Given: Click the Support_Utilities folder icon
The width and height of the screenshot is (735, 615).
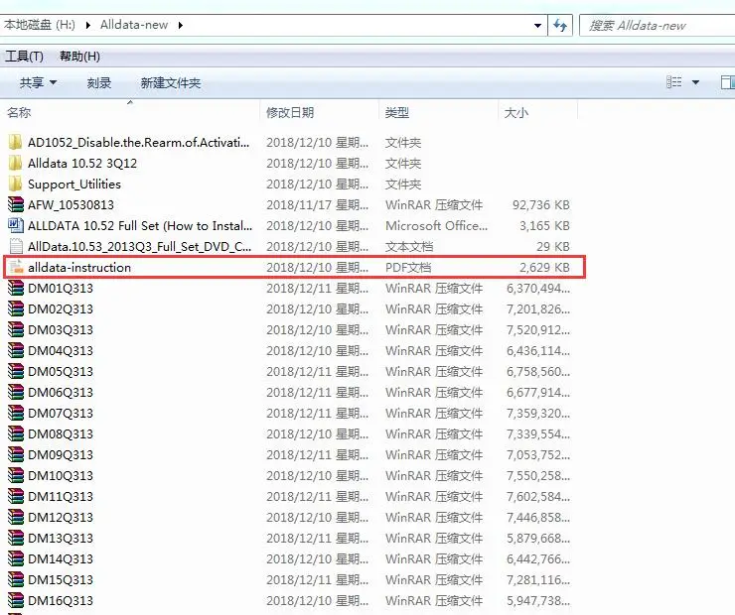Looking at the screenshot, I should (15, 184).
